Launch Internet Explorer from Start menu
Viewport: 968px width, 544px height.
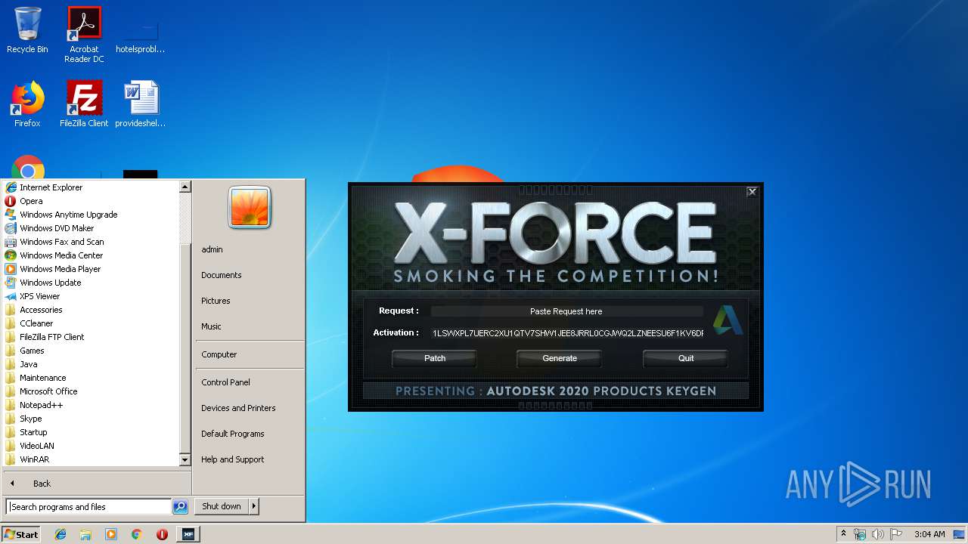point(51,187)
